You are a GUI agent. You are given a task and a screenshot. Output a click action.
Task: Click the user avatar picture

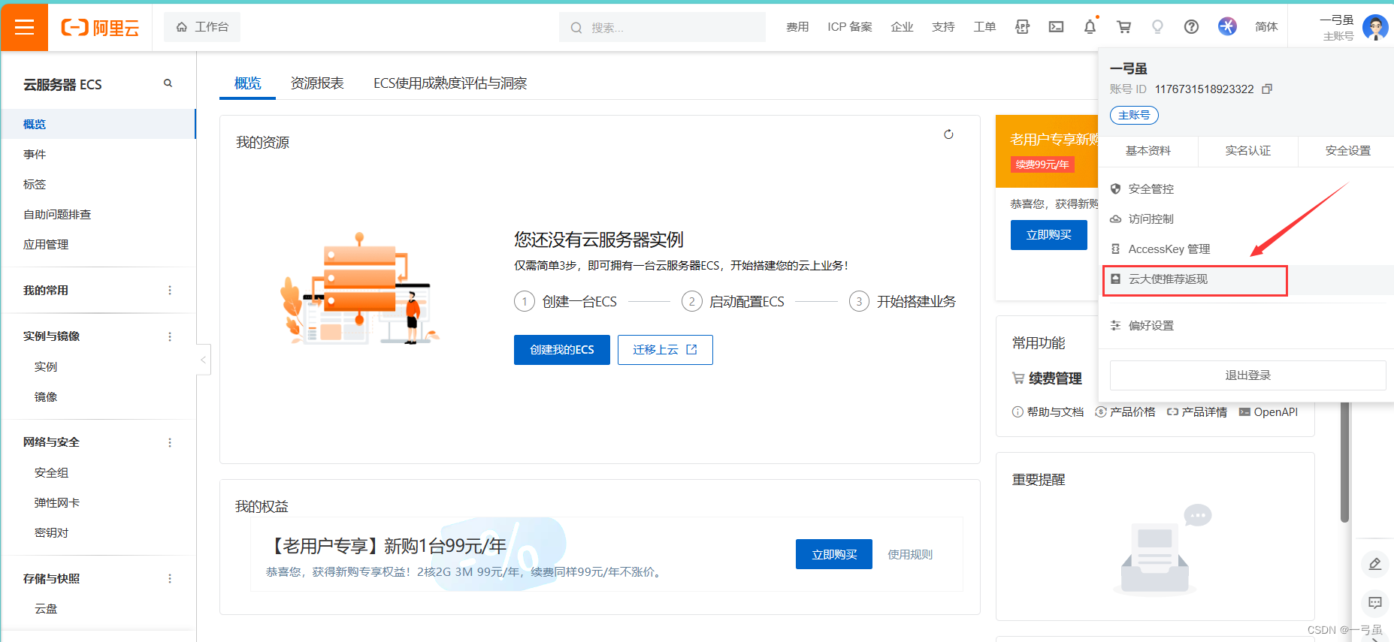(1375, 28)
